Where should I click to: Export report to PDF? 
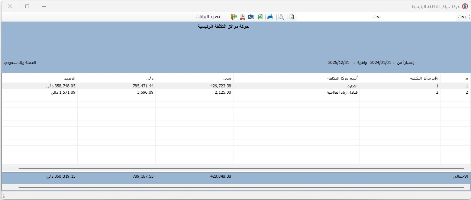(242, 17)
